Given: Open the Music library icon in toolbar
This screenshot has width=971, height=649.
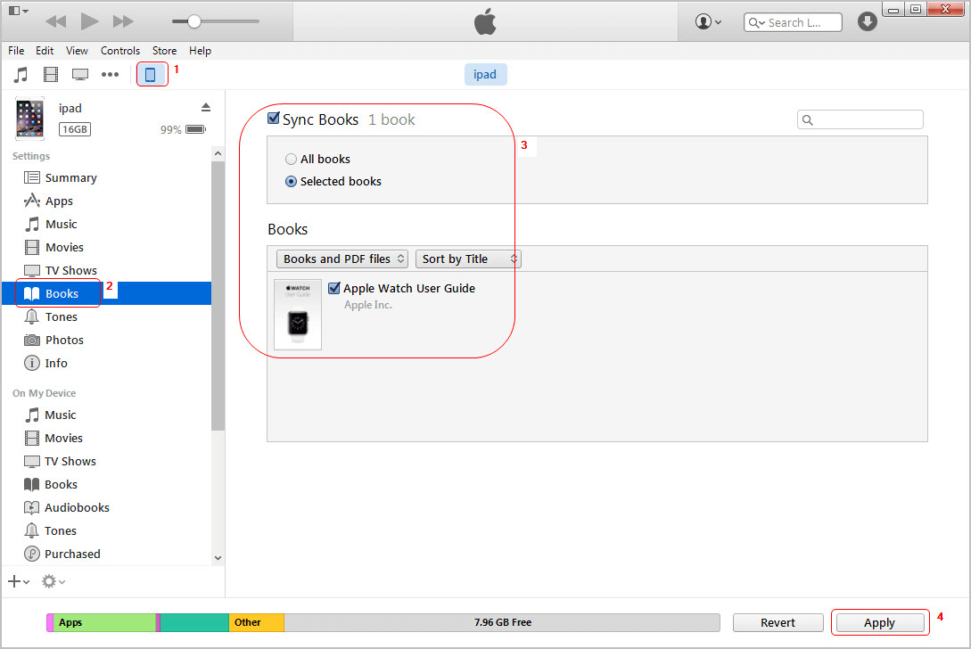Looking at the screenshot, I should pyautogui.click(x=21, y=75).
